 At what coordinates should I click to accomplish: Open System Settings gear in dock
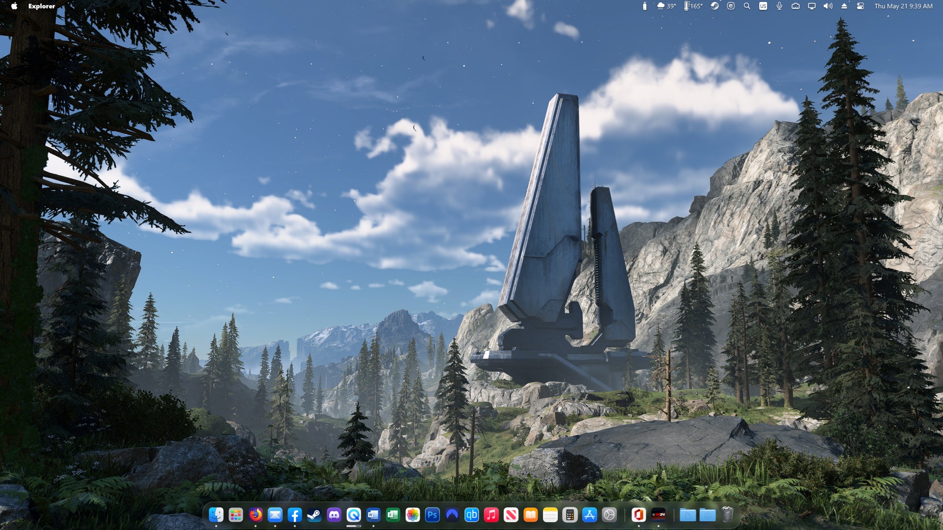click(609, 515)
